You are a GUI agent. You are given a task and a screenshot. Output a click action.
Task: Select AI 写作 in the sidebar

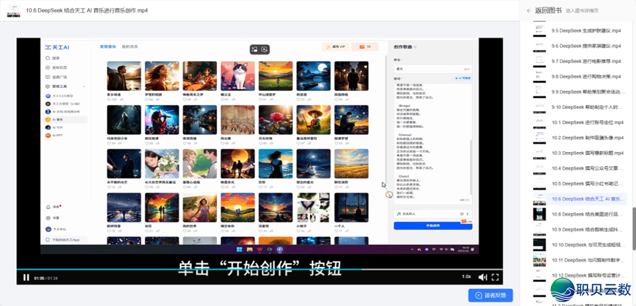(54, 127)
